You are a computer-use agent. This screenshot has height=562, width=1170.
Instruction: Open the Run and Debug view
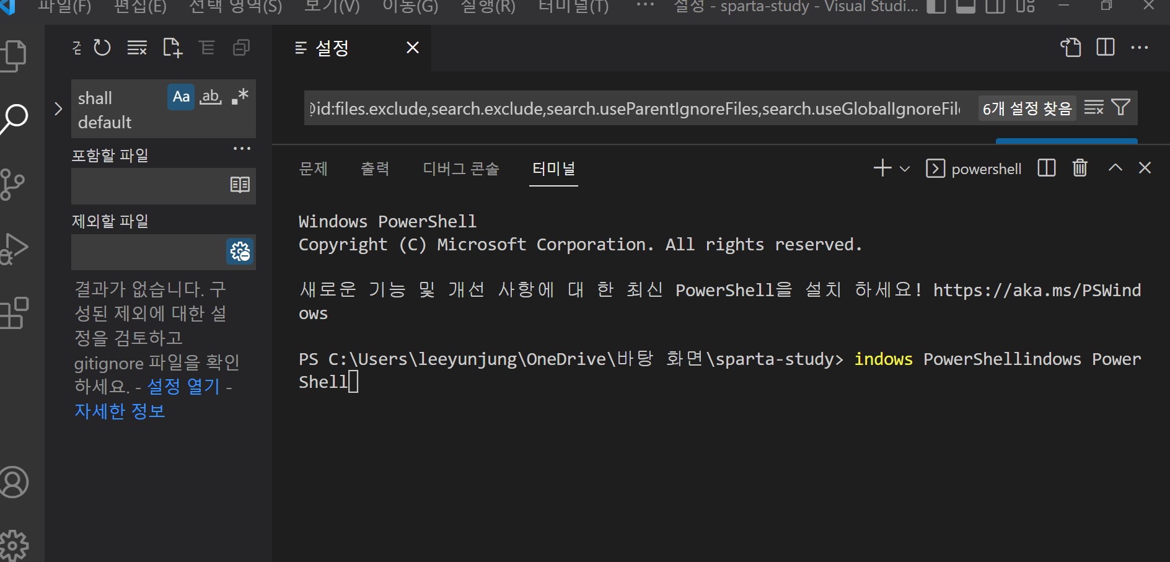[x=14, y=248]
